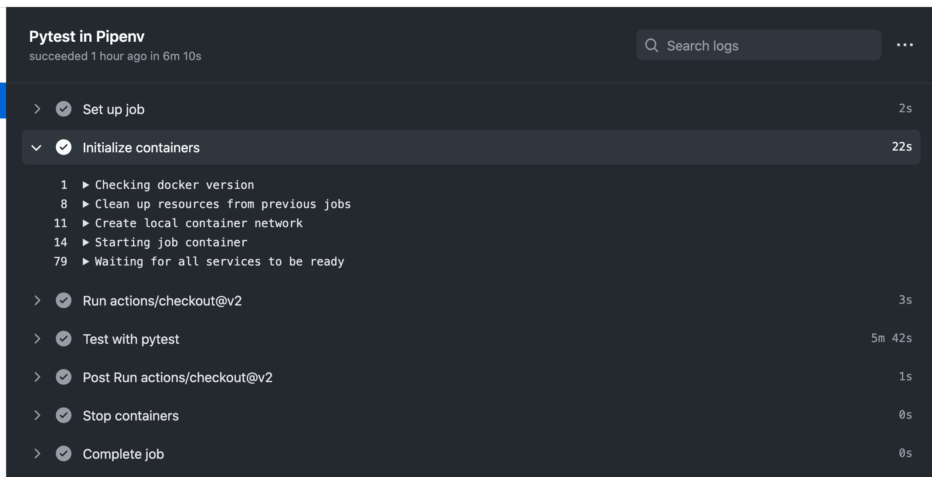
Task: Click the three-dot log options icon
Action: tap(905, 45)
